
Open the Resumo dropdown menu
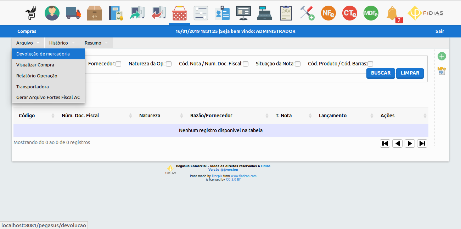click(x=96, y=43)
